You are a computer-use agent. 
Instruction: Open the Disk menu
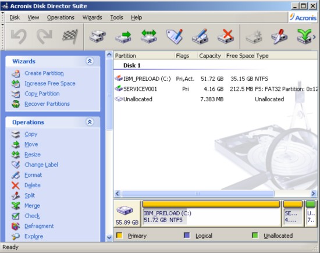point(15,17)
